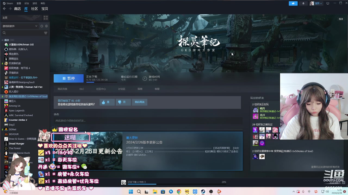This screenshot has height=195, width=348.
Task: Open the 查看 menu
Action: click(x=19, y=3)
